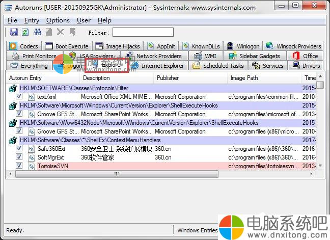Click registry icon of Protocols\Filter key
The height and width of the screenshot is (240, 330).
(x=13, y=88)
